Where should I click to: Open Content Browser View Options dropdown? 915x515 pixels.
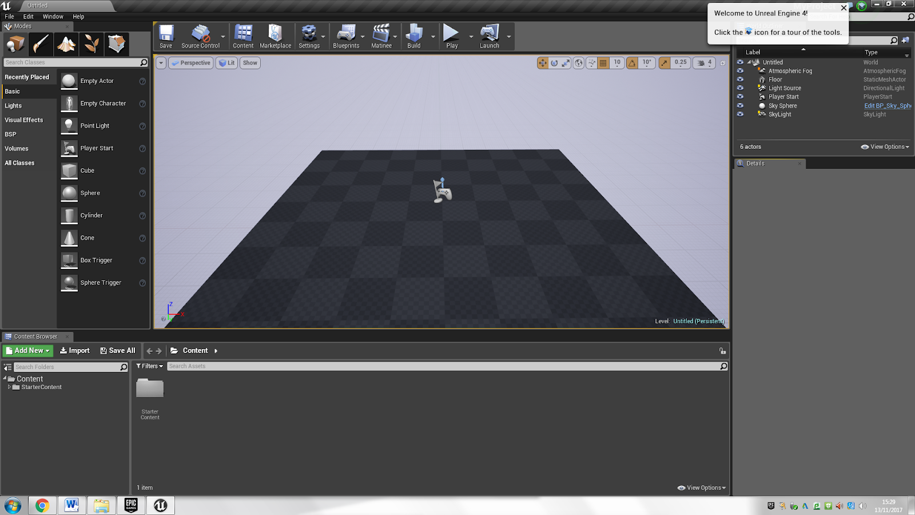tap(702, 488)
